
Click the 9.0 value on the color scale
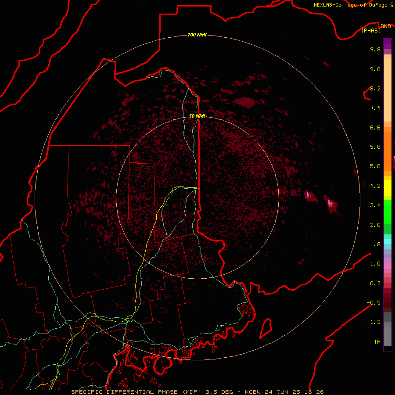[375, 69]
